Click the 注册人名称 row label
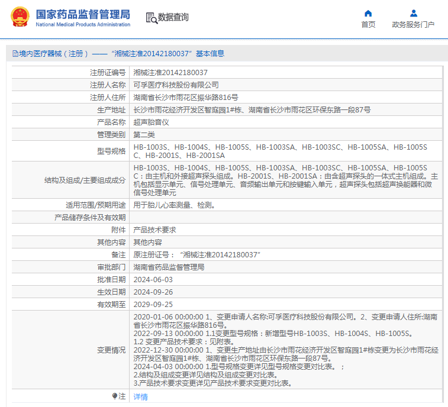 [x=108, y=85]
